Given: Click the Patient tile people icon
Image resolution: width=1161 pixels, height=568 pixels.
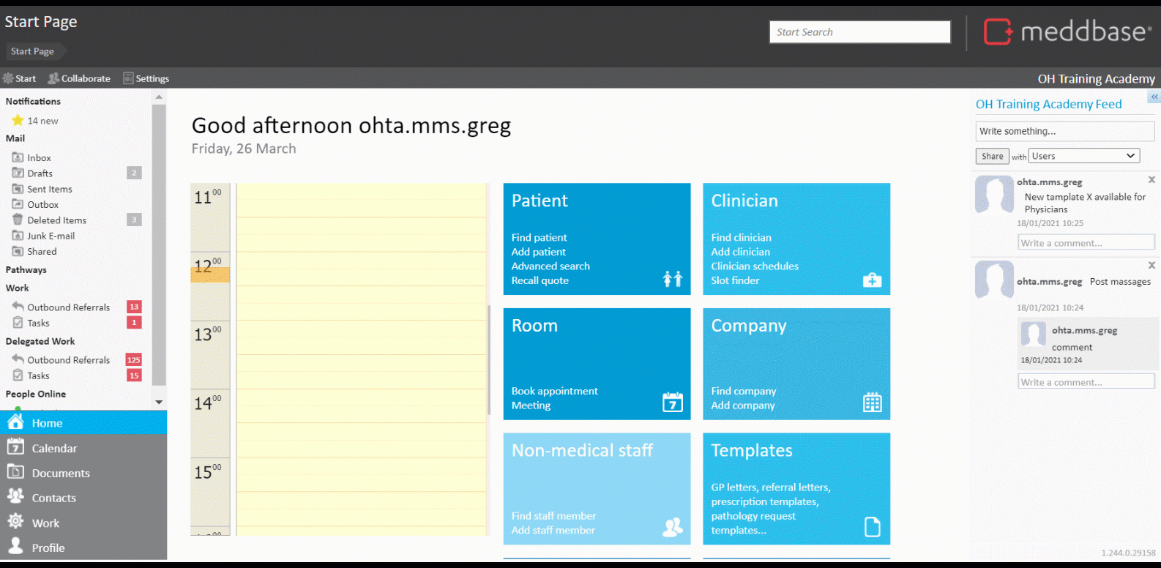Looking at the screenshot, I should 673,279.
